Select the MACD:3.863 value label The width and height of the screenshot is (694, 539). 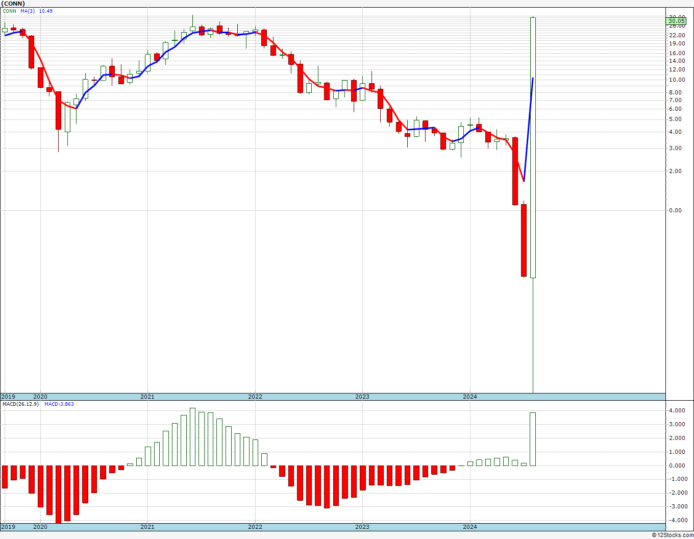coord(59,404)
